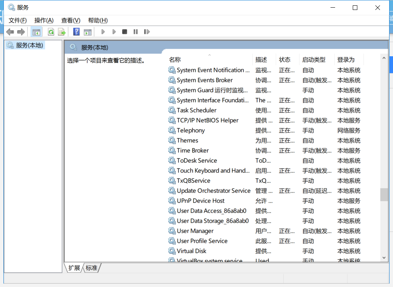
Task: Select the TxQBService row
Action: tap(265, 180)
